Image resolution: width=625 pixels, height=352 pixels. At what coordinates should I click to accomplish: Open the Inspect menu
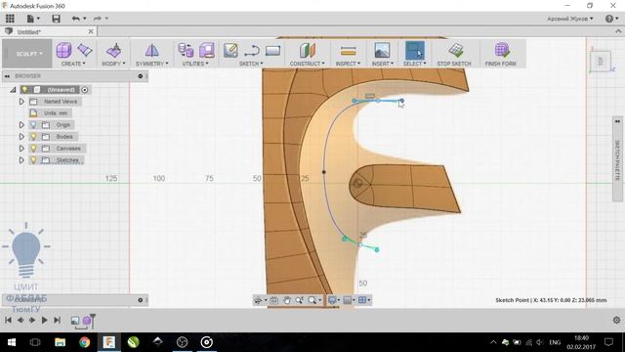pyautogui.click(x=348, y=64)
